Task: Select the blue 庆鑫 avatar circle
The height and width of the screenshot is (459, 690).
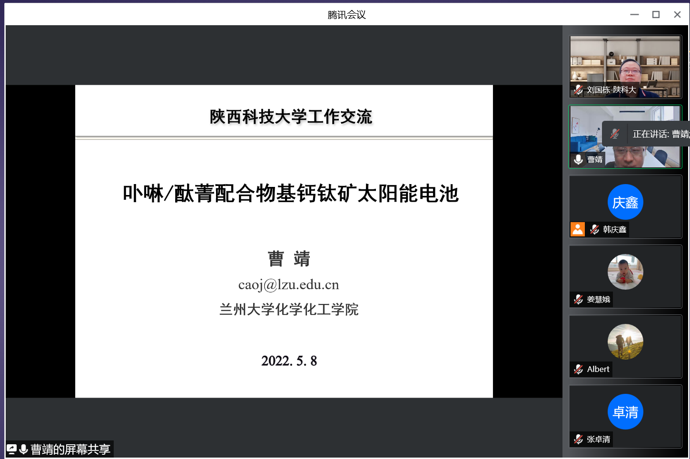Action: pyautogui.click(x=625, y=202)
